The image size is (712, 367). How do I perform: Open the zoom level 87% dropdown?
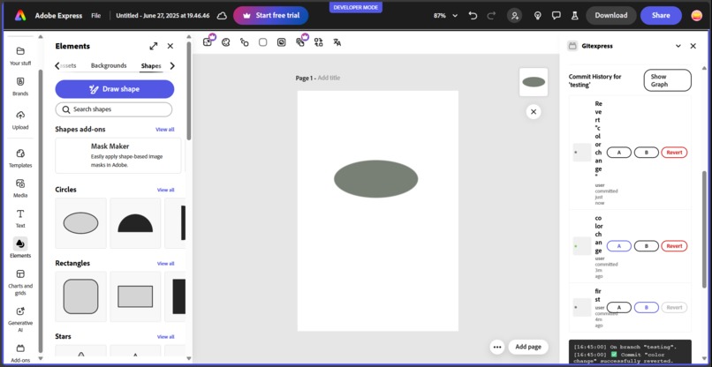tap(445, 15)
